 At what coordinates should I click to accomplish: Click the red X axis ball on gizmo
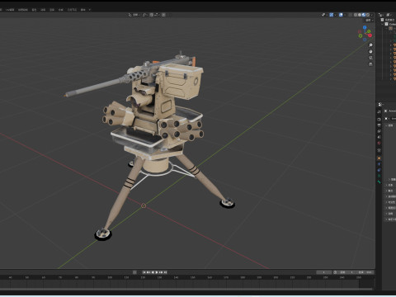(x=370, y=35)
